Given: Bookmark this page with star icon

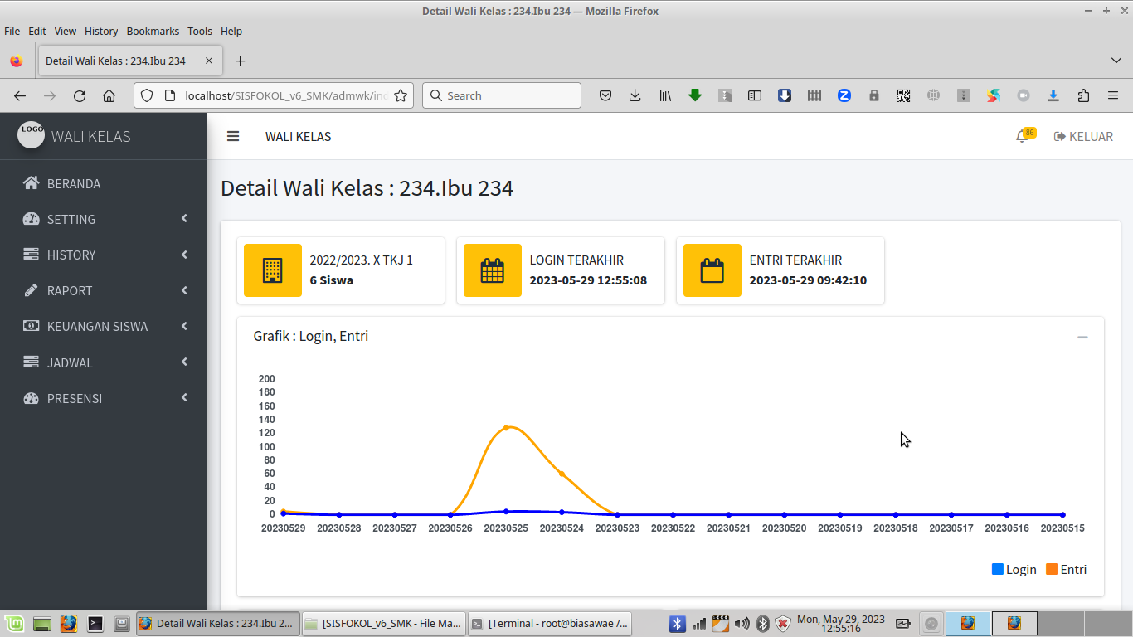Looking at the screenshot, I should click(401, 95).
